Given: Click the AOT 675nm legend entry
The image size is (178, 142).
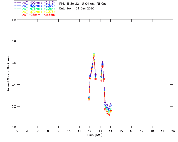Looking at the screenshot, I should pos(35,9).
